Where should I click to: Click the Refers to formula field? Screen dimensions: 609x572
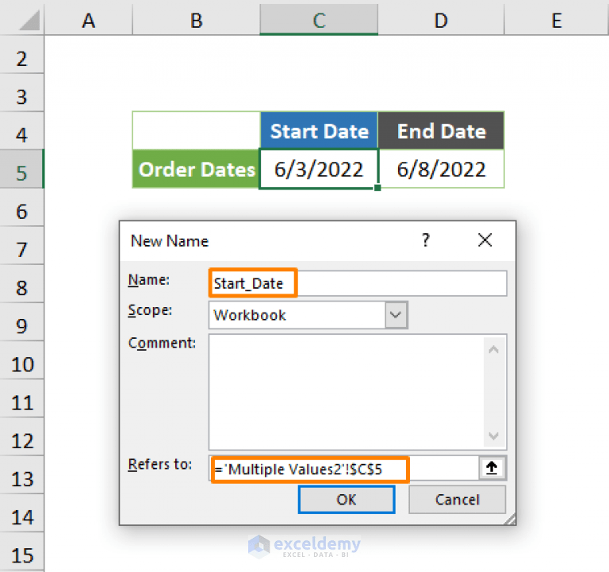[344, 469]
